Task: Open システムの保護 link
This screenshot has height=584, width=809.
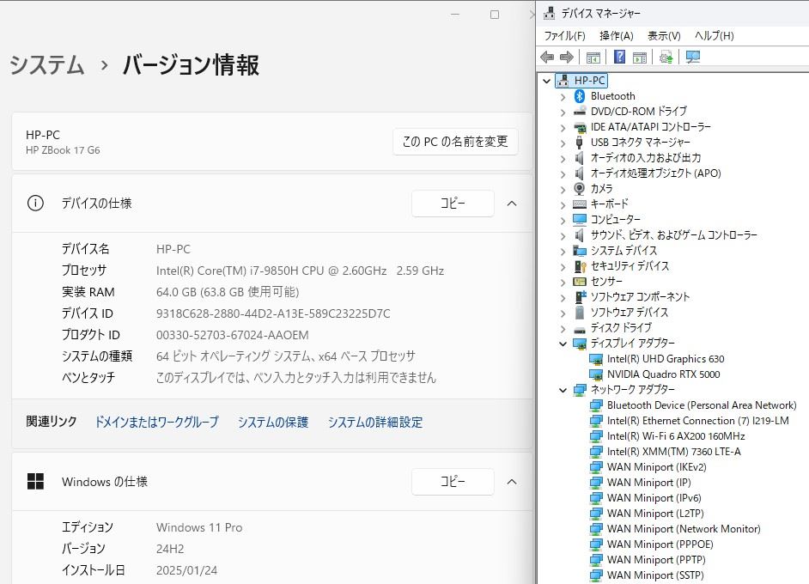Action: (273, 422)
